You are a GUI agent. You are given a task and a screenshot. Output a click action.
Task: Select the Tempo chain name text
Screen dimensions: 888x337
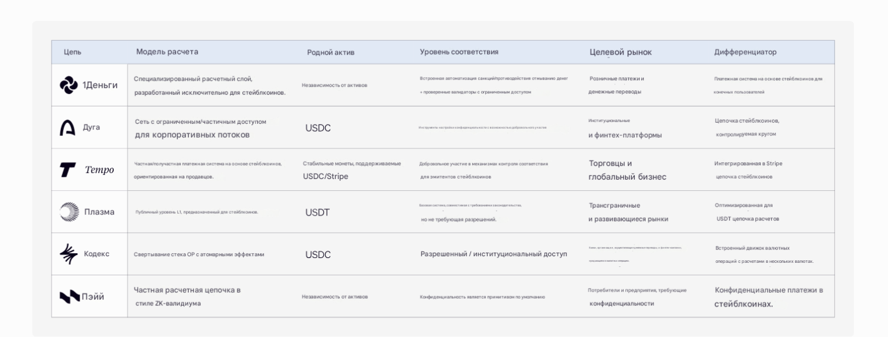tap(99, 170)
